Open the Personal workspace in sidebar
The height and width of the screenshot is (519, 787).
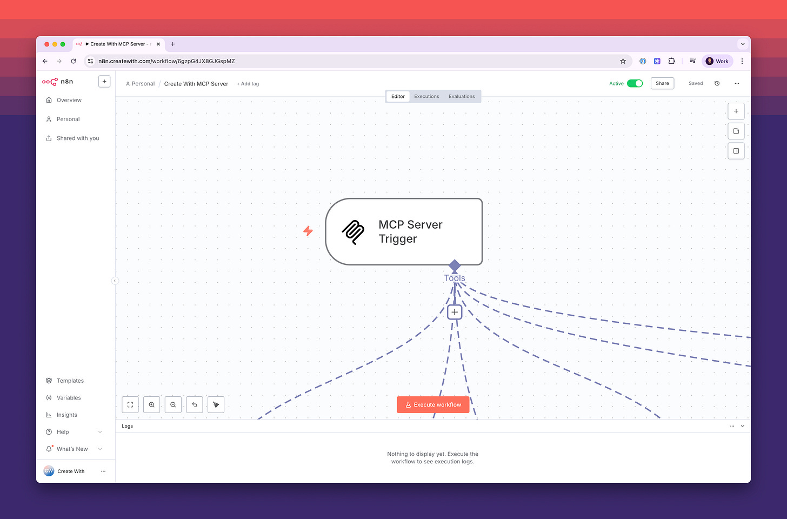68,119
